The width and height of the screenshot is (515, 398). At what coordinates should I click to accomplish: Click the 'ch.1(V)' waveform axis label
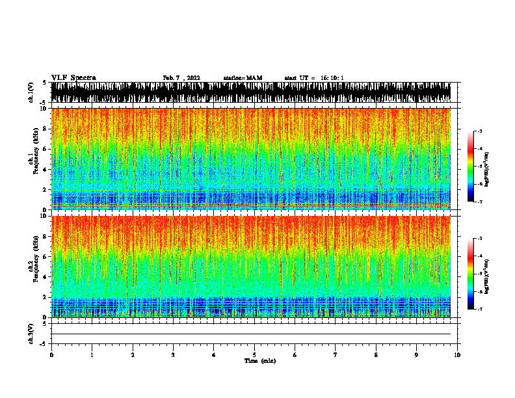coord(31,92)
